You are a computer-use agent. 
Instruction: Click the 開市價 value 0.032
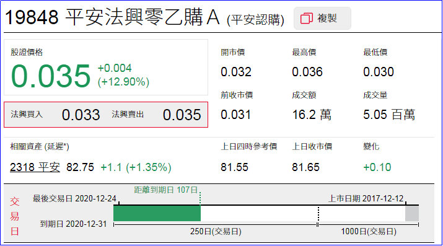click(236, 72)
